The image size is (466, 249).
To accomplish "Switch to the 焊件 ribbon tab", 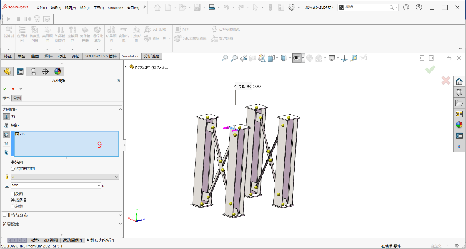I will [49, 56].
